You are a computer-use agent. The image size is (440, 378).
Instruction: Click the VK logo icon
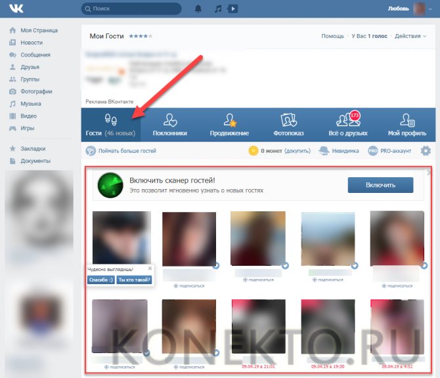(x=16, y=9)
